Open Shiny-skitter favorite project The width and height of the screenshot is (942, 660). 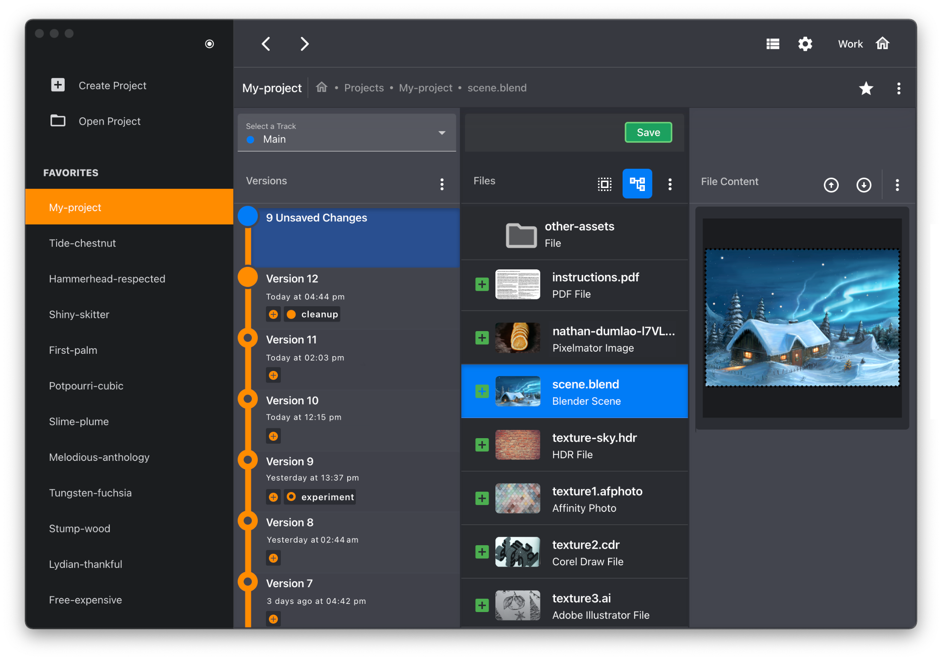coord(79,314)
